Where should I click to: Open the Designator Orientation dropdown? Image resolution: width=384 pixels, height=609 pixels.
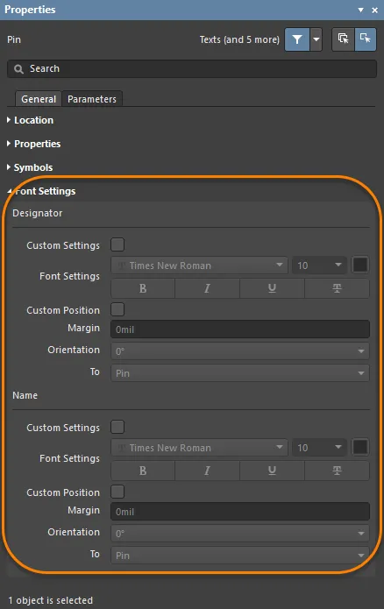(x=240, y=351)
